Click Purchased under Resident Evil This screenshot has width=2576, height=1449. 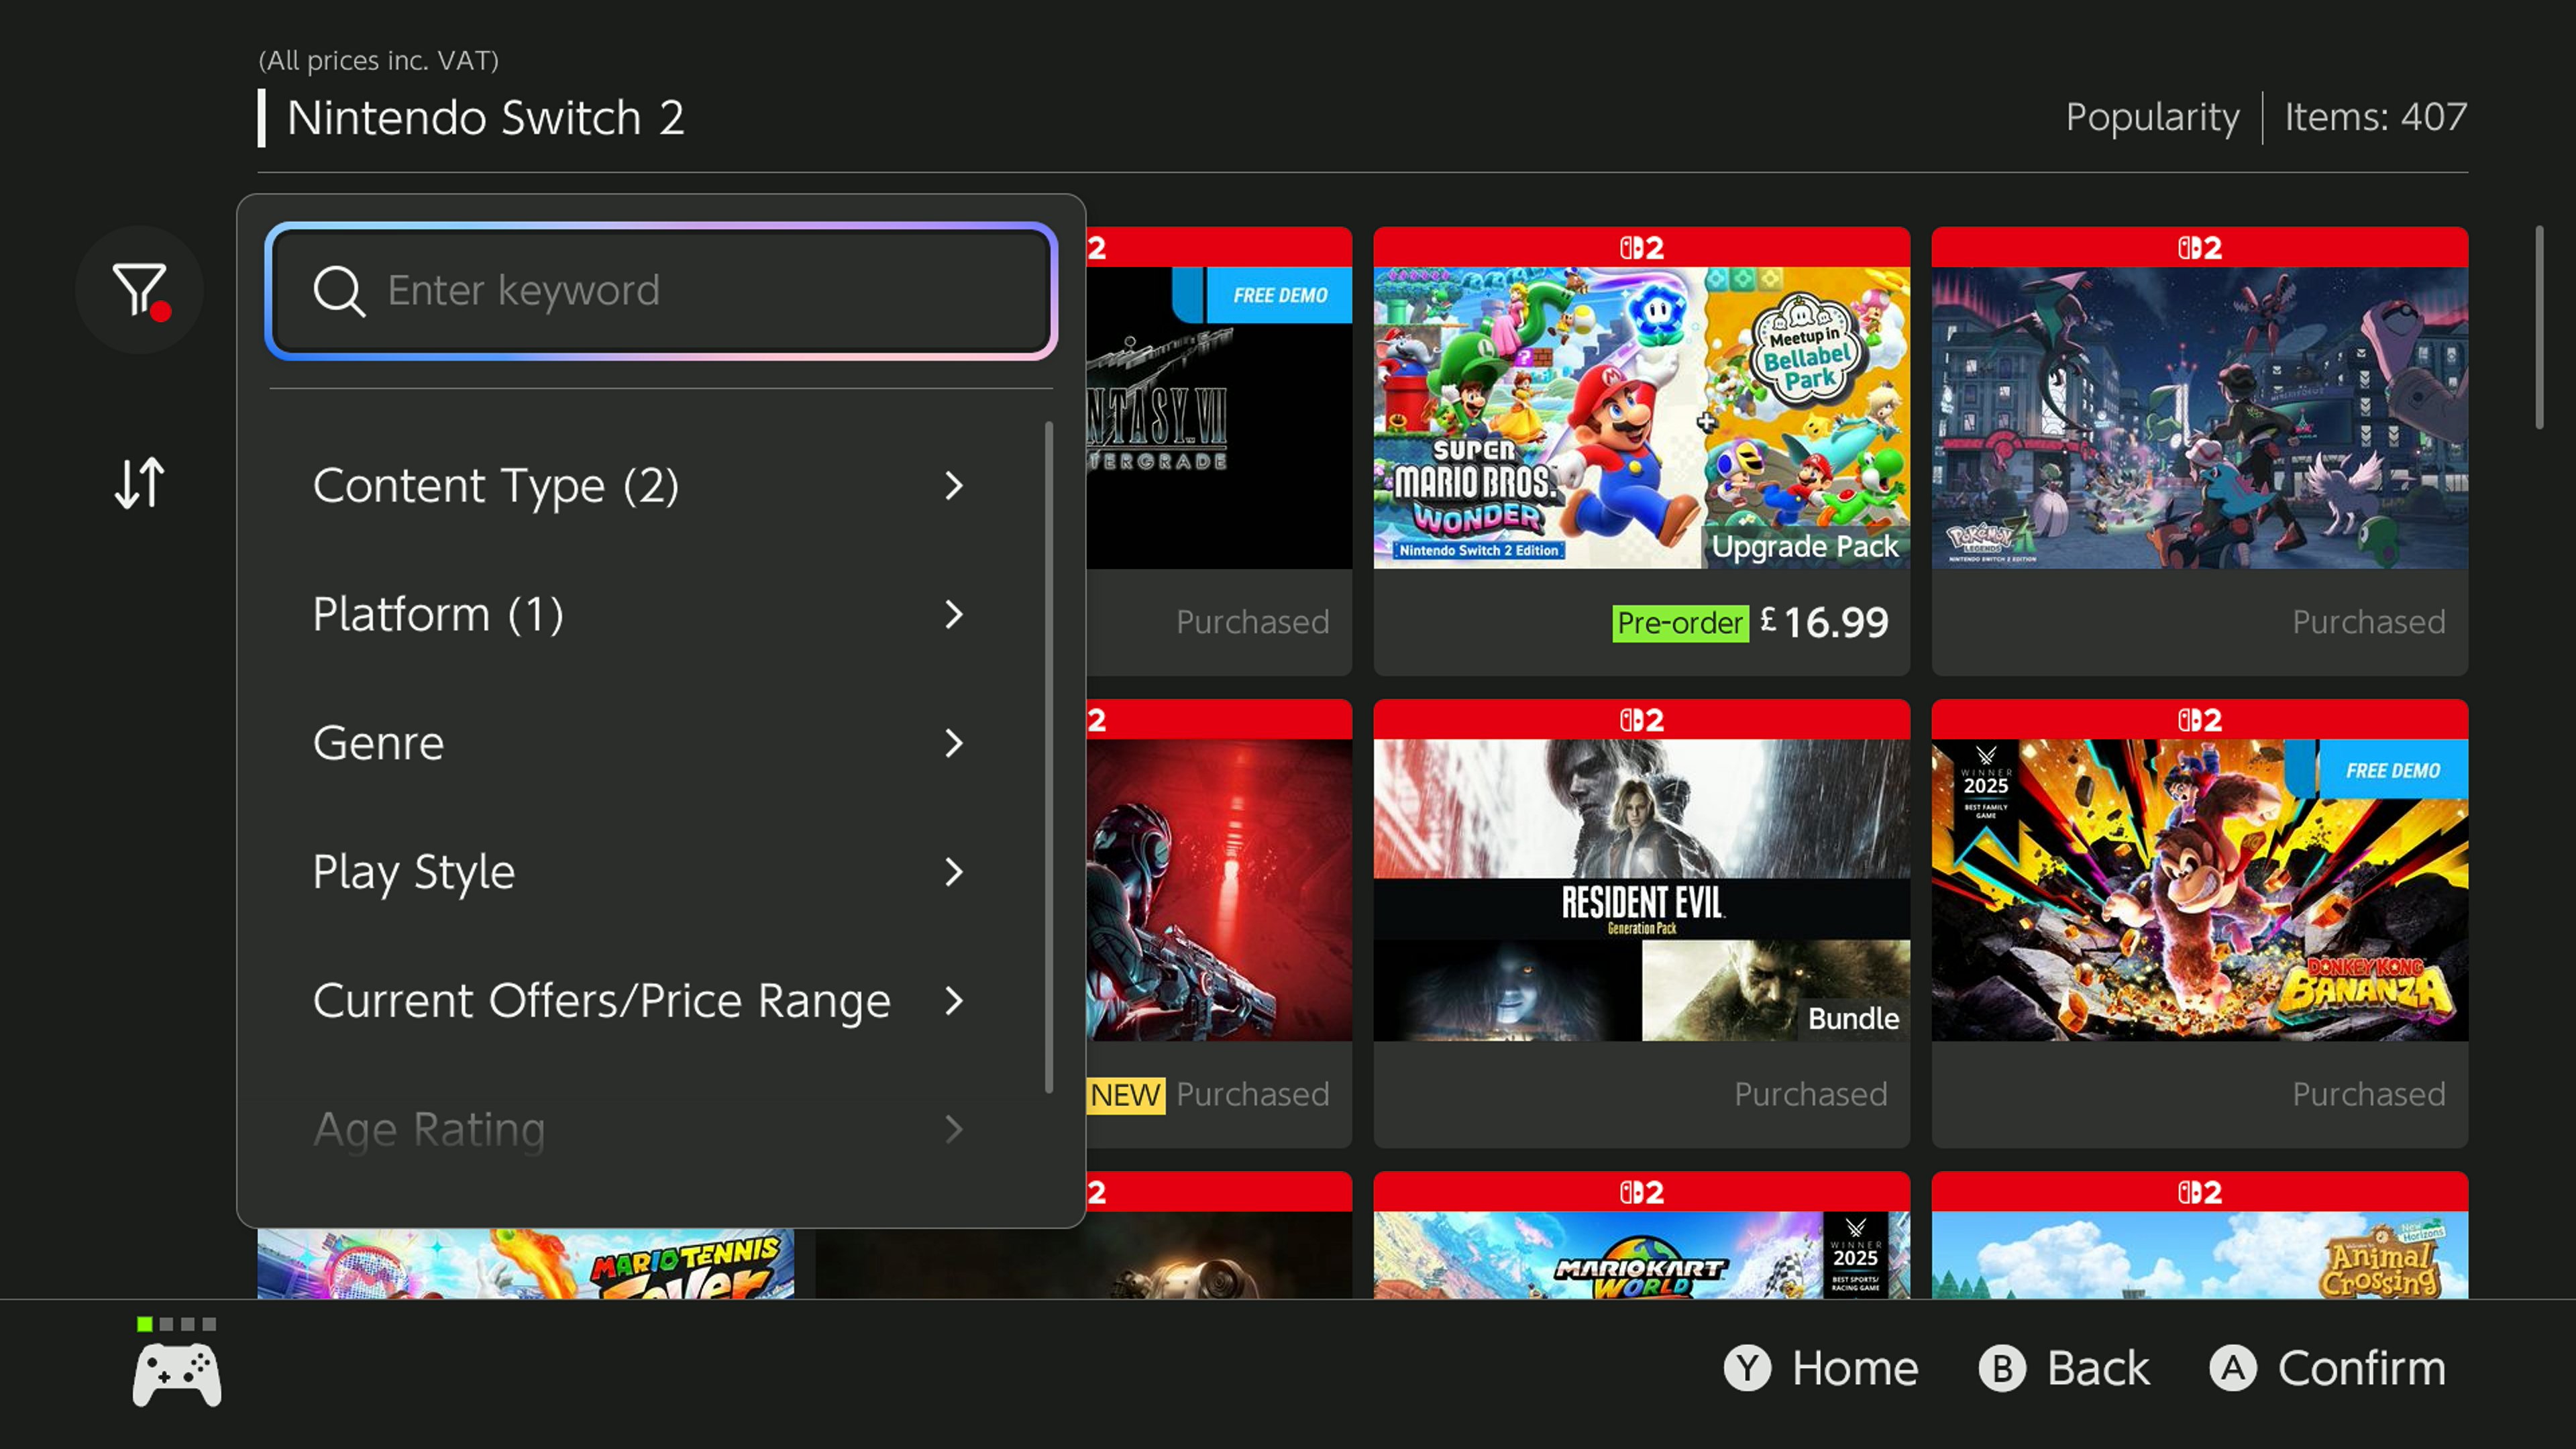point(1810,1094)
